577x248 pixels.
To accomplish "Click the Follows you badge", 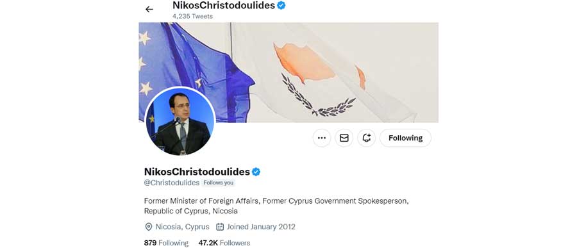I will click(218, 183).
